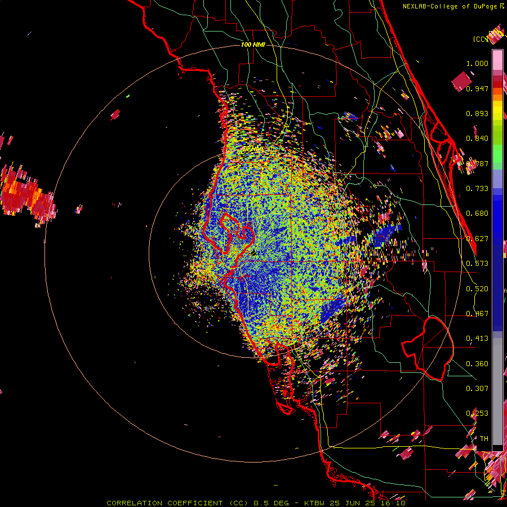Click the 50 NMI range ring label
Screen dimensions: 507x507
253,149
